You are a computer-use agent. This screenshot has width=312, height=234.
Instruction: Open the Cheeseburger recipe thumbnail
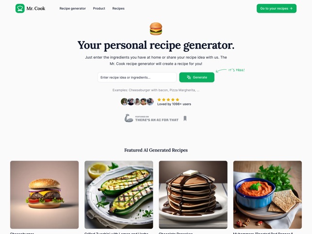[44, 195]
